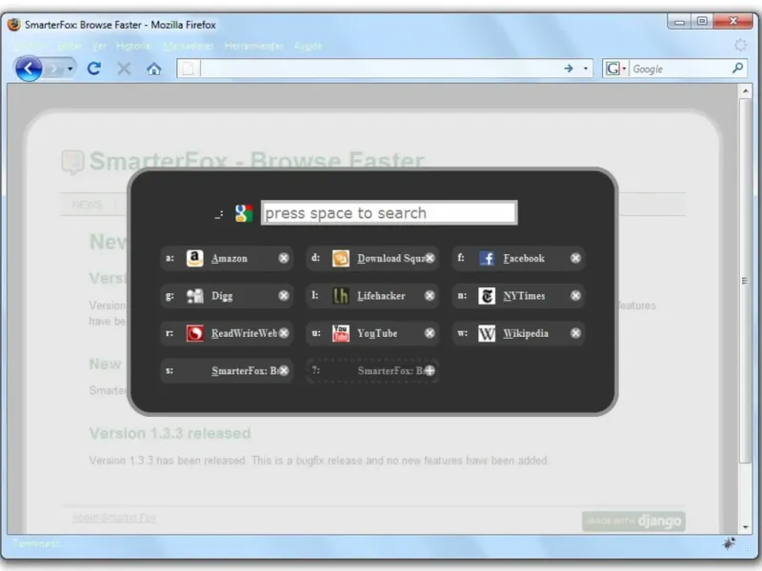Click the Back navigation button
The height and width of the screenshot is (571, 762).
[29, 69]
